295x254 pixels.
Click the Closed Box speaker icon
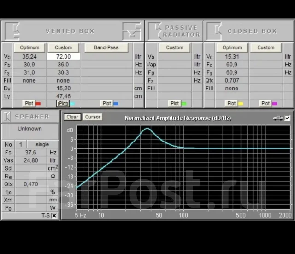coord(214,31)
